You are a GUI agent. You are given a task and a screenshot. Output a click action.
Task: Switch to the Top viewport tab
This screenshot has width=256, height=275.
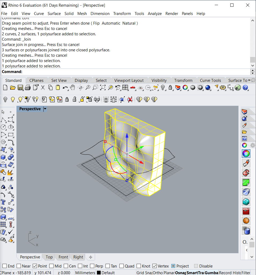[49, 257]
